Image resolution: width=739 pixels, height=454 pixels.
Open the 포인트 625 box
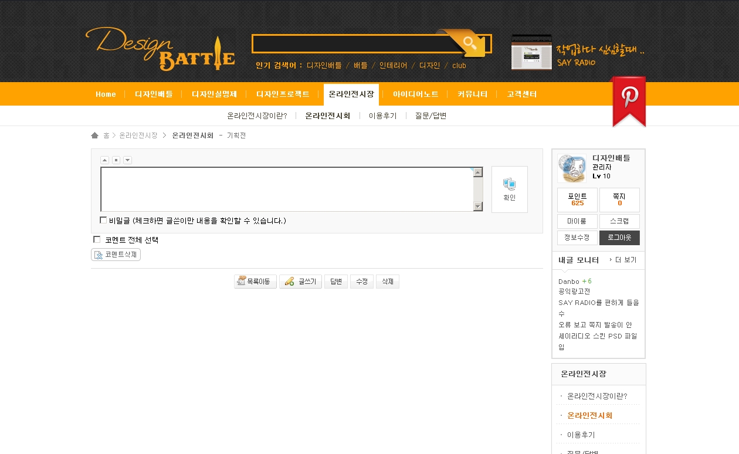point(577,199)
